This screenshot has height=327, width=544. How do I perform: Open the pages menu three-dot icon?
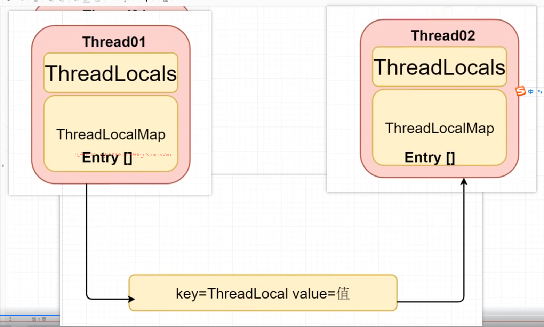click(10, 319)
